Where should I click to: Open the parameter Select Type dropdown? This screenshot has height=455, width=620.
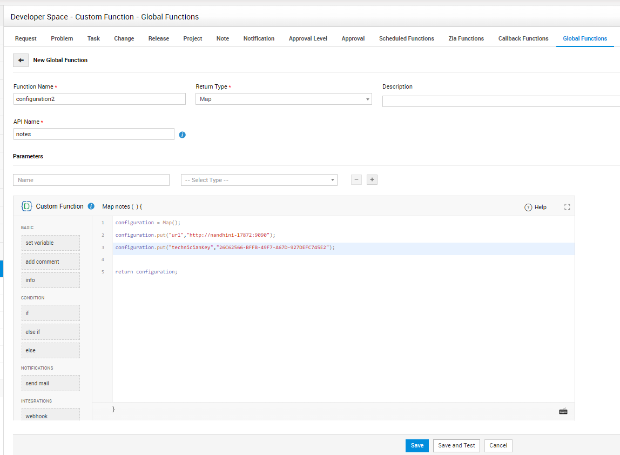(259, 180)
